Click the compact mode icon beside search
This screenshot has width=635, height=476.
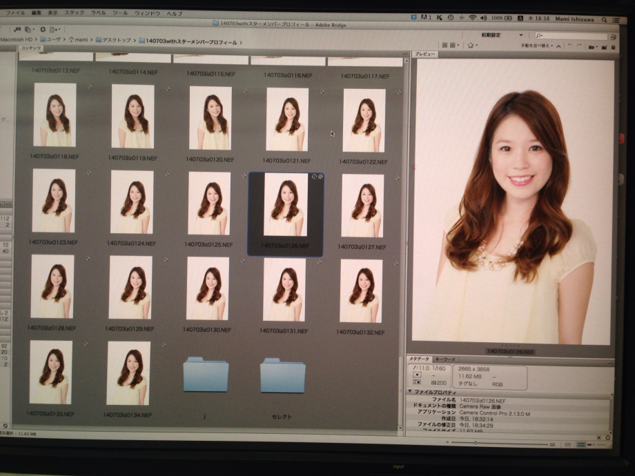click(613, 37)
